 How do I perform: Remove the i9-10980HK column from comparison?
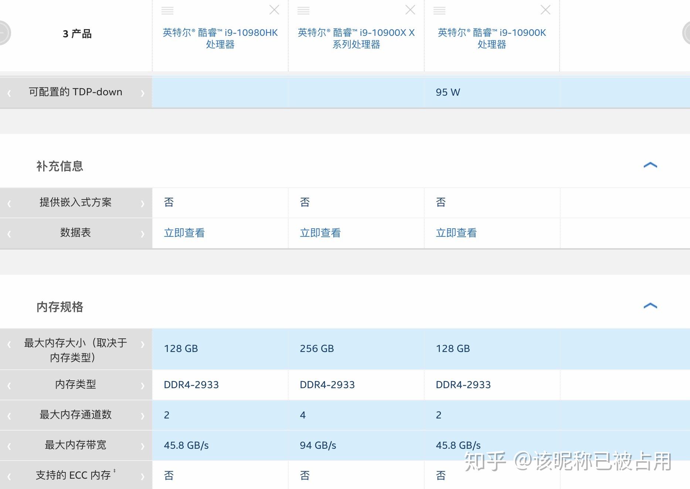pyautogui.click(x=274, y=10)
